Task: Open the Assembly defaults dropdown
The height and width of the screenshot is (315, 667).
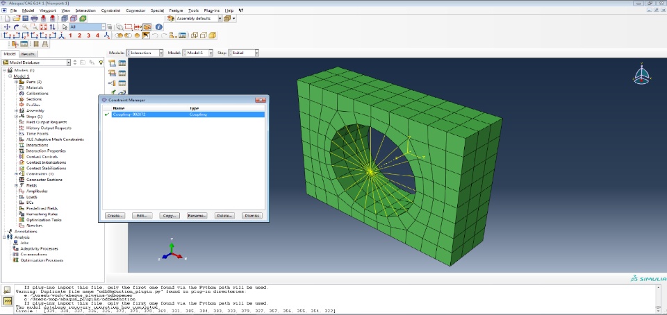Action: [199, 18]
